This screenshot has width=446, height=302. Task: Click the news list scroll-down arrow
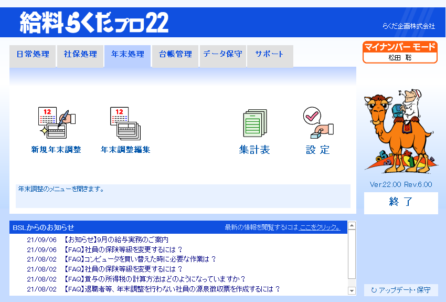tap(352, 290)
